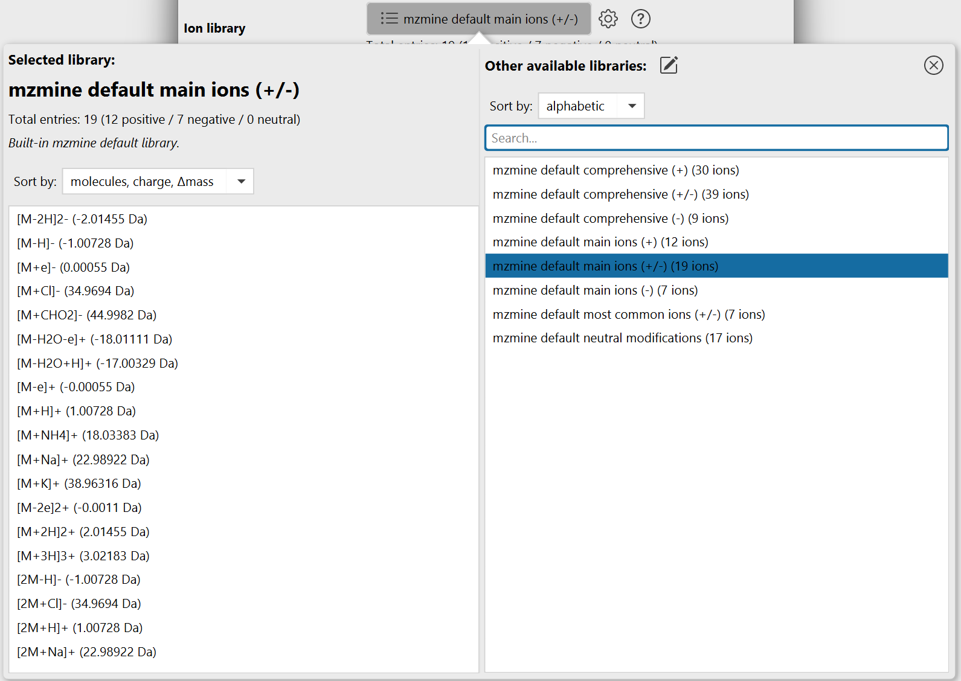This screenshot has width=961, height=681.
Task: Select mzmine default main ions (+) (12 ions)
Action: pyautogui.click(x=716, y=242)
